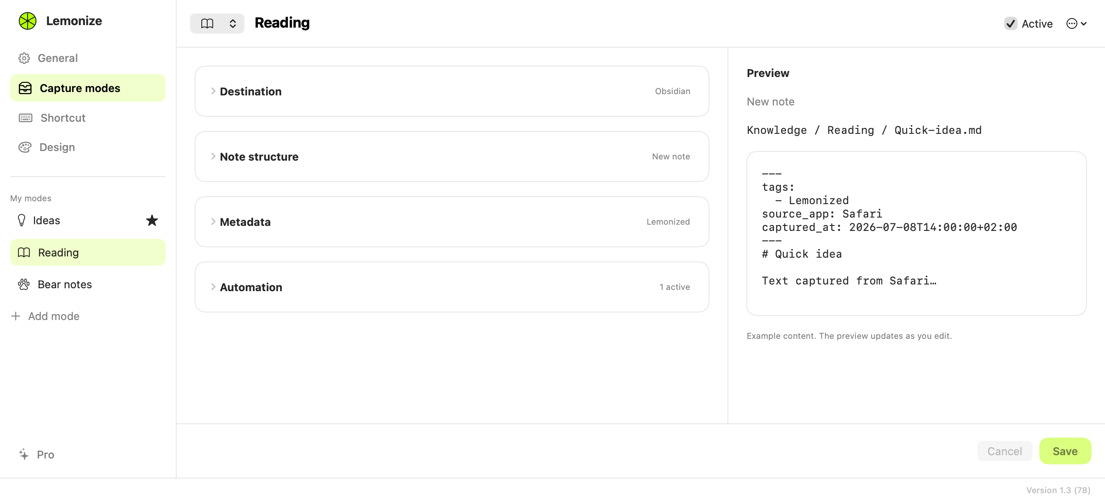Click the Destination heading
The image size is (1105, 502).
251,91
